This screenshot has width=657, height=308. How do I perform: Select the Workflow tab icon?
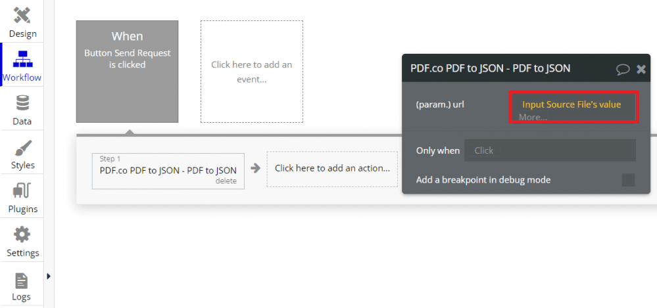point(22,59)
